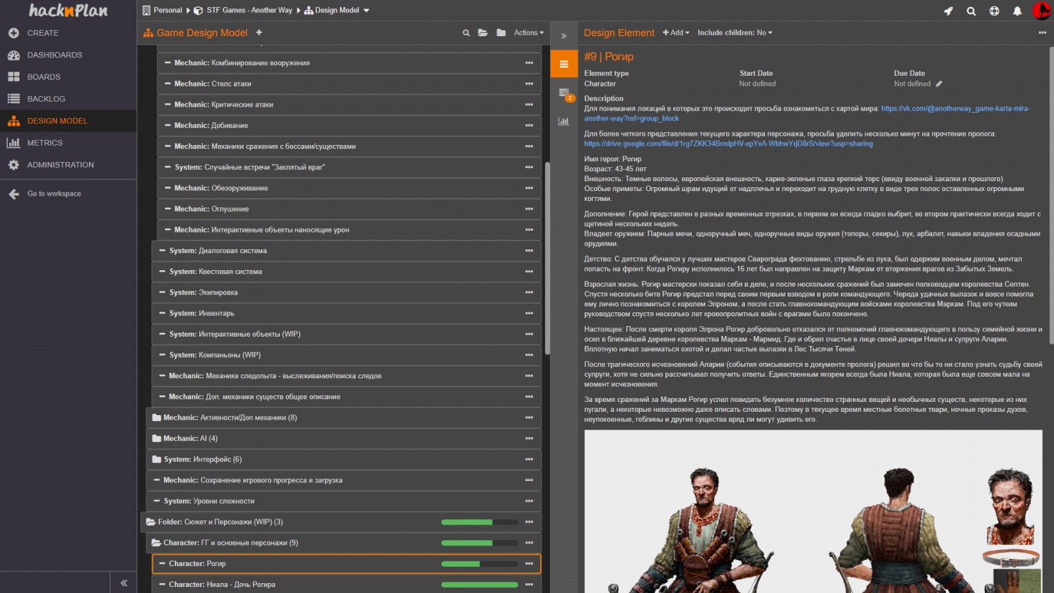Collapse Folder: Сюжет и Персонажи (WIP) (3)
This screenshot has height=593, width=1054.
tap(151, 522)
